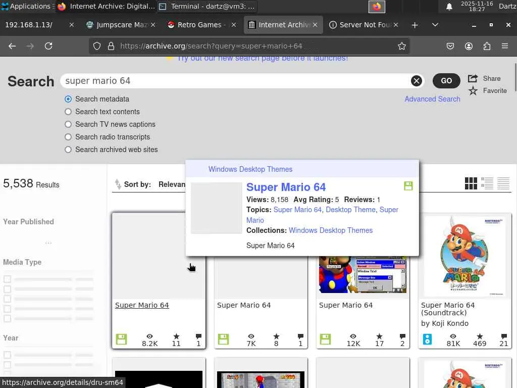Click floppy icon on the 12K views card
517x388 pixels.
pyautogui.click(x=325, y=339)
